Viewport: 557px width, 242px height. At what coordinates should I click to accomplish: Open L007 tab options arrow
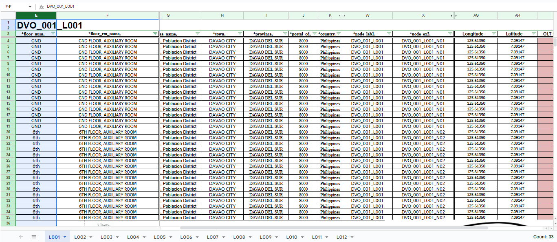223,237
